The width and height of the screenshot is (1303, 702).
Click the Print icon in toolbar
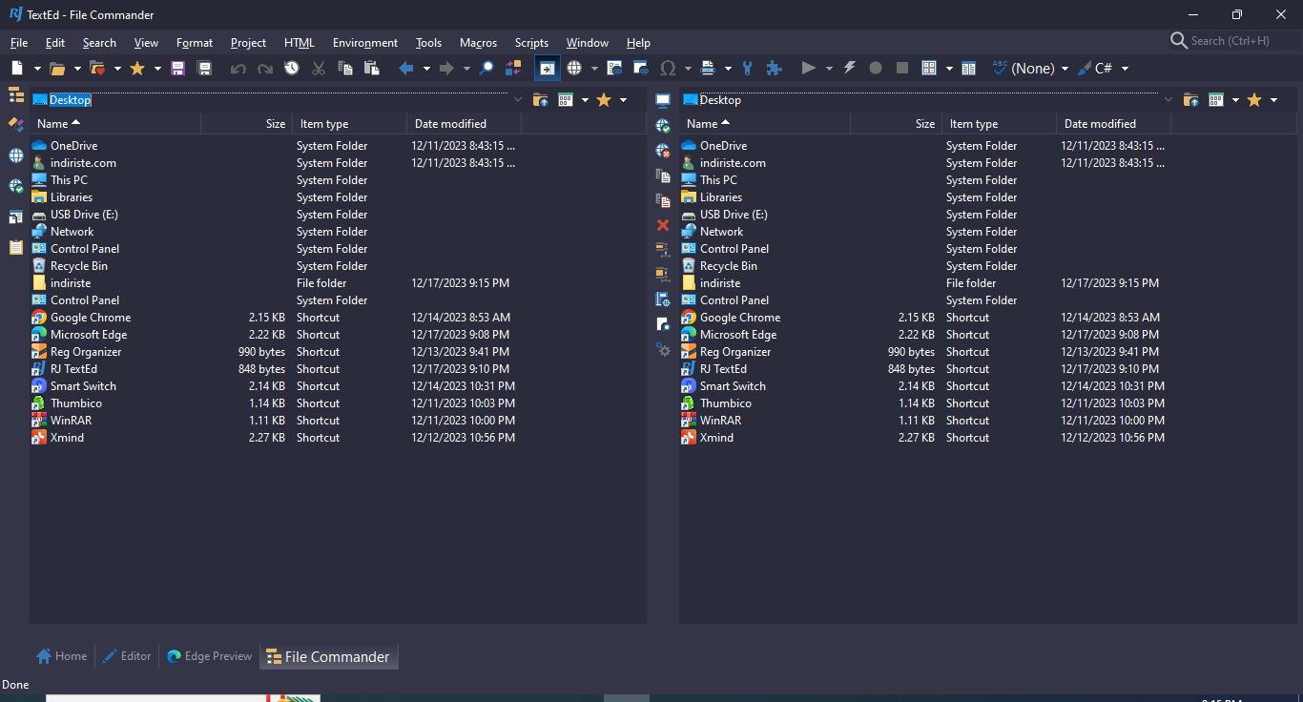coord(708,69)
